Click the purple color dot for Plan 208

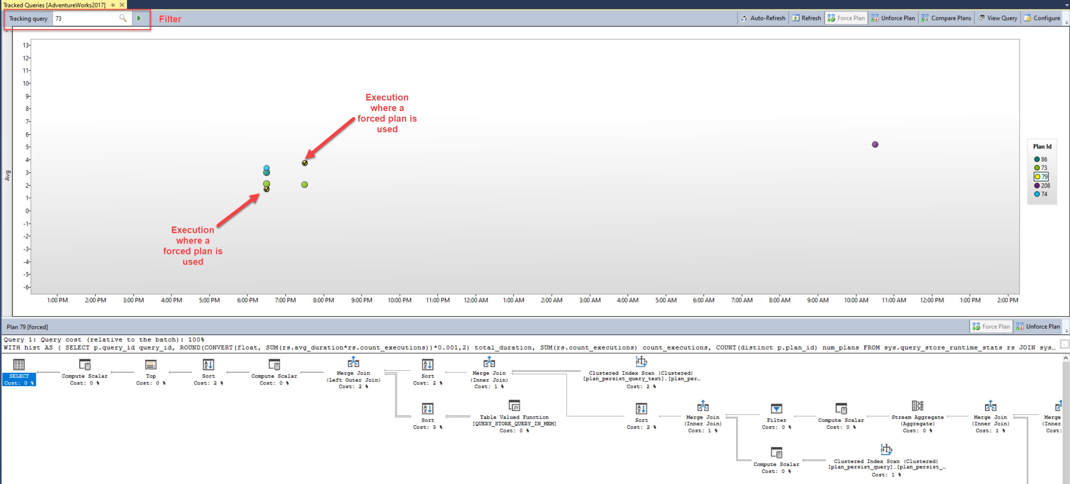click(x=1037, y=185)
